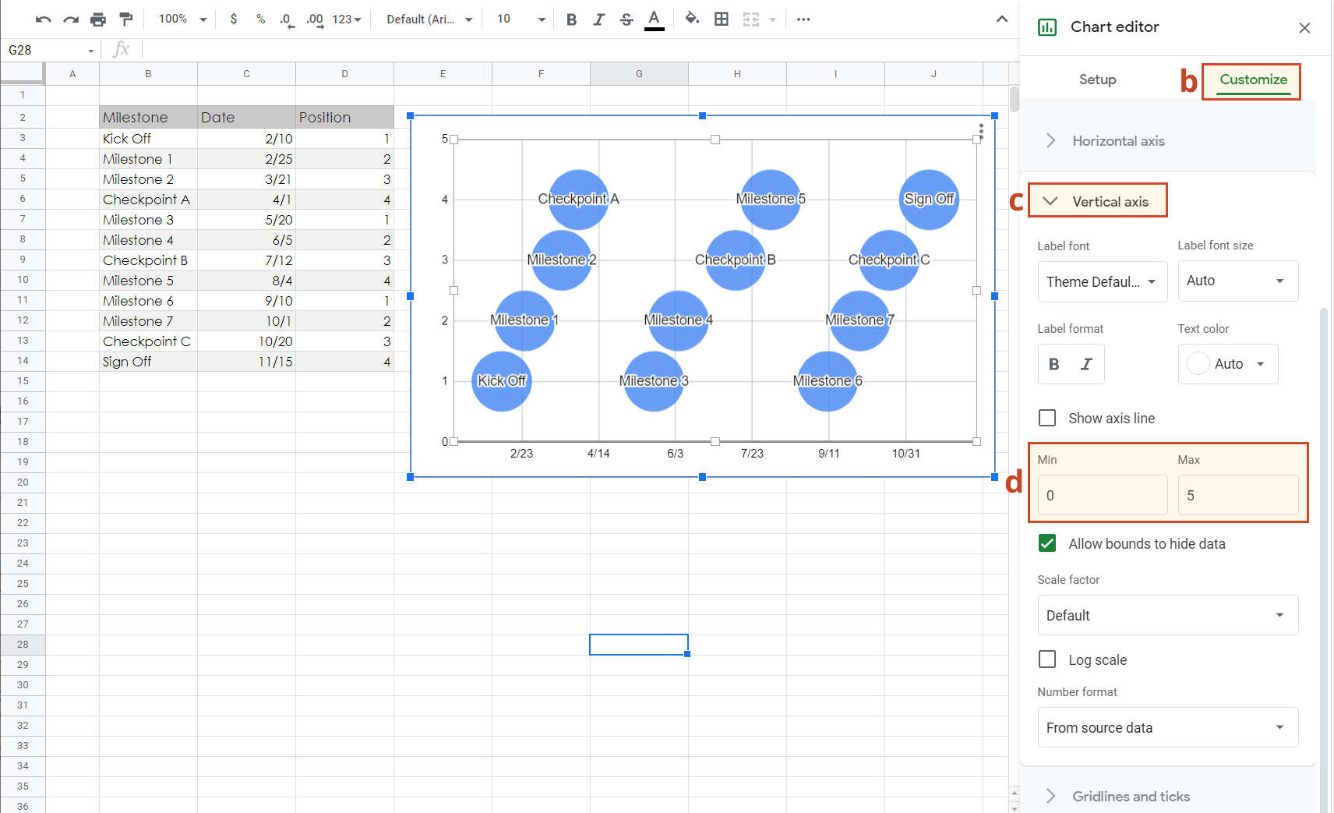
Task: Toggle the Show axis line checkbox
Action: click(x=1047, y=418)
